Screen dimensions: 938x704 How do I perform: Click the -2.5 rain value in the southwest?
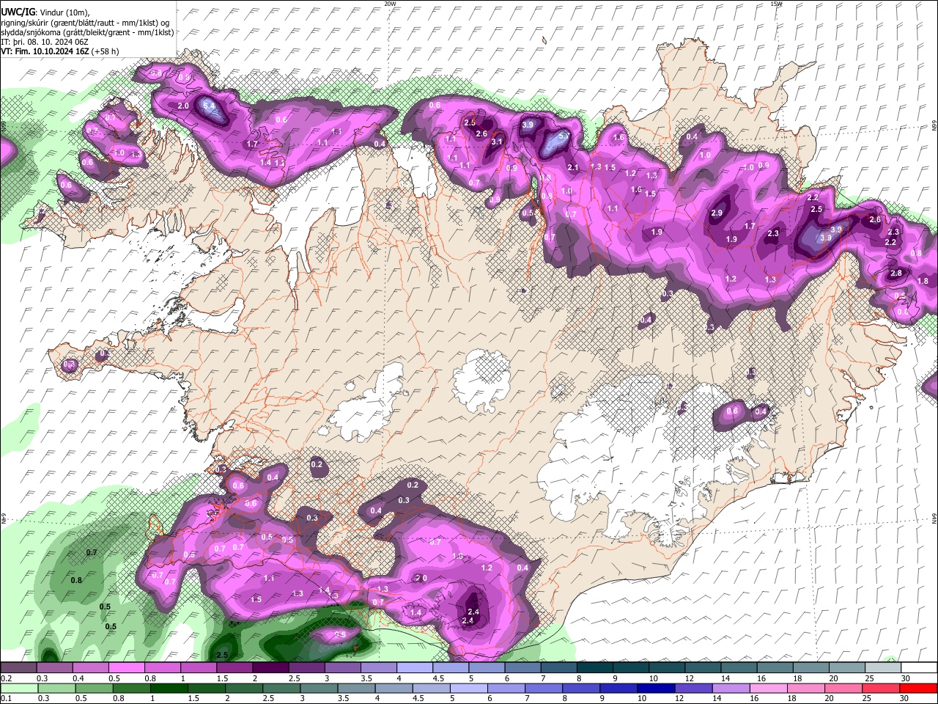click(221, 654)
